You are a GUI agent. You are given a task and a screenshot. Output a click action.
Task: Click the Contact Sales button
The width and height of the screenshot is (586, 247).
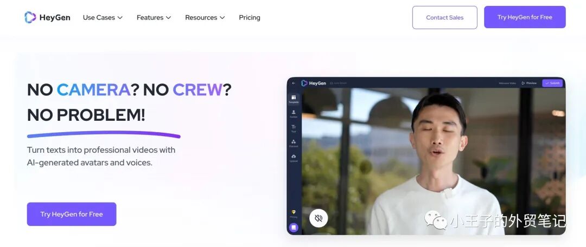(x=445, y=17)
